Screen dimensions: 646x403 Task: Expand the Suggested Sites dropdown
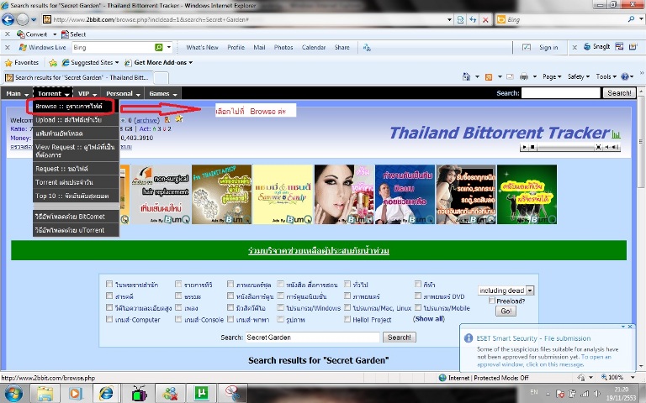[117, 62]
